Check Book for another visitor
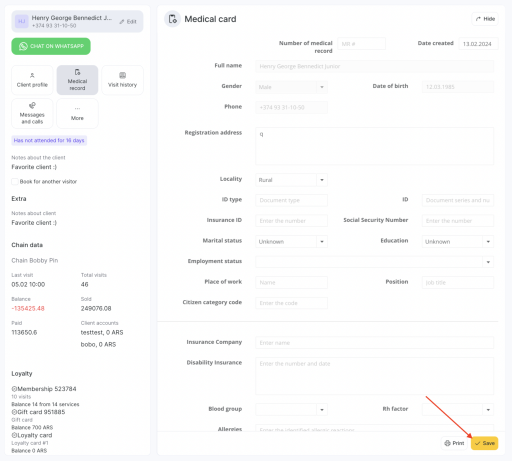The width and height of the screenshot is (512, 461). [x=15, y=181]
